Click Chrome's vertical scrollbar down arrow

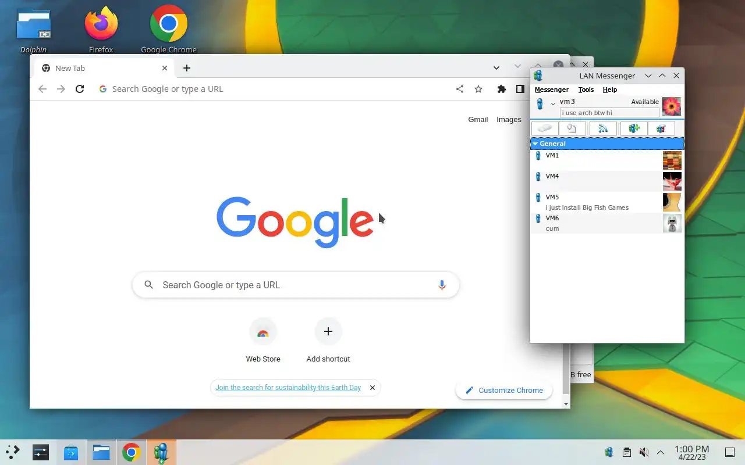[566, 403]
